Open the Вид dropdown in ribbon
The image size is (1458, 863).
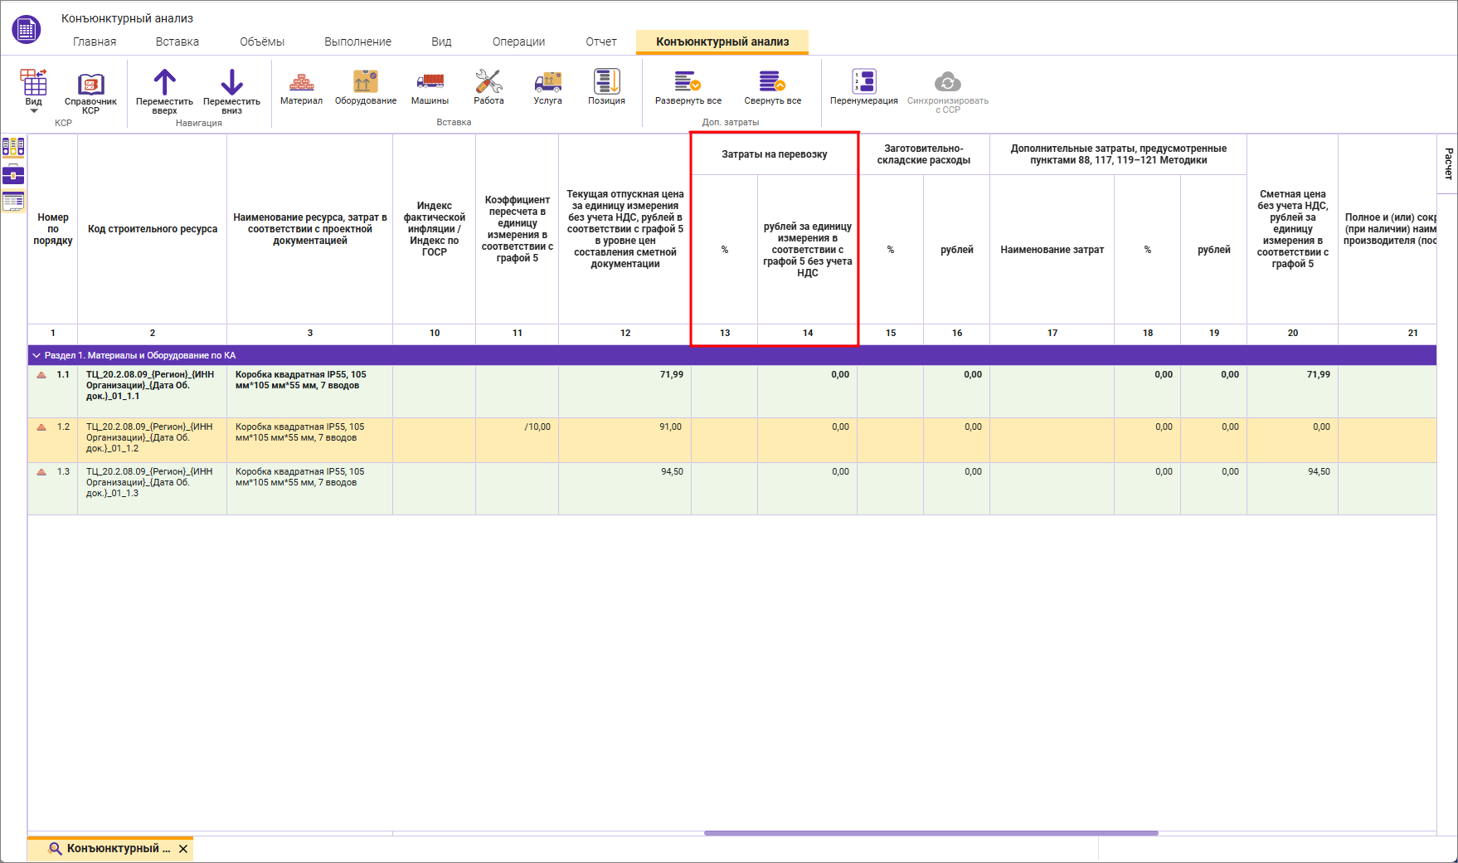[x=33, y=91]
